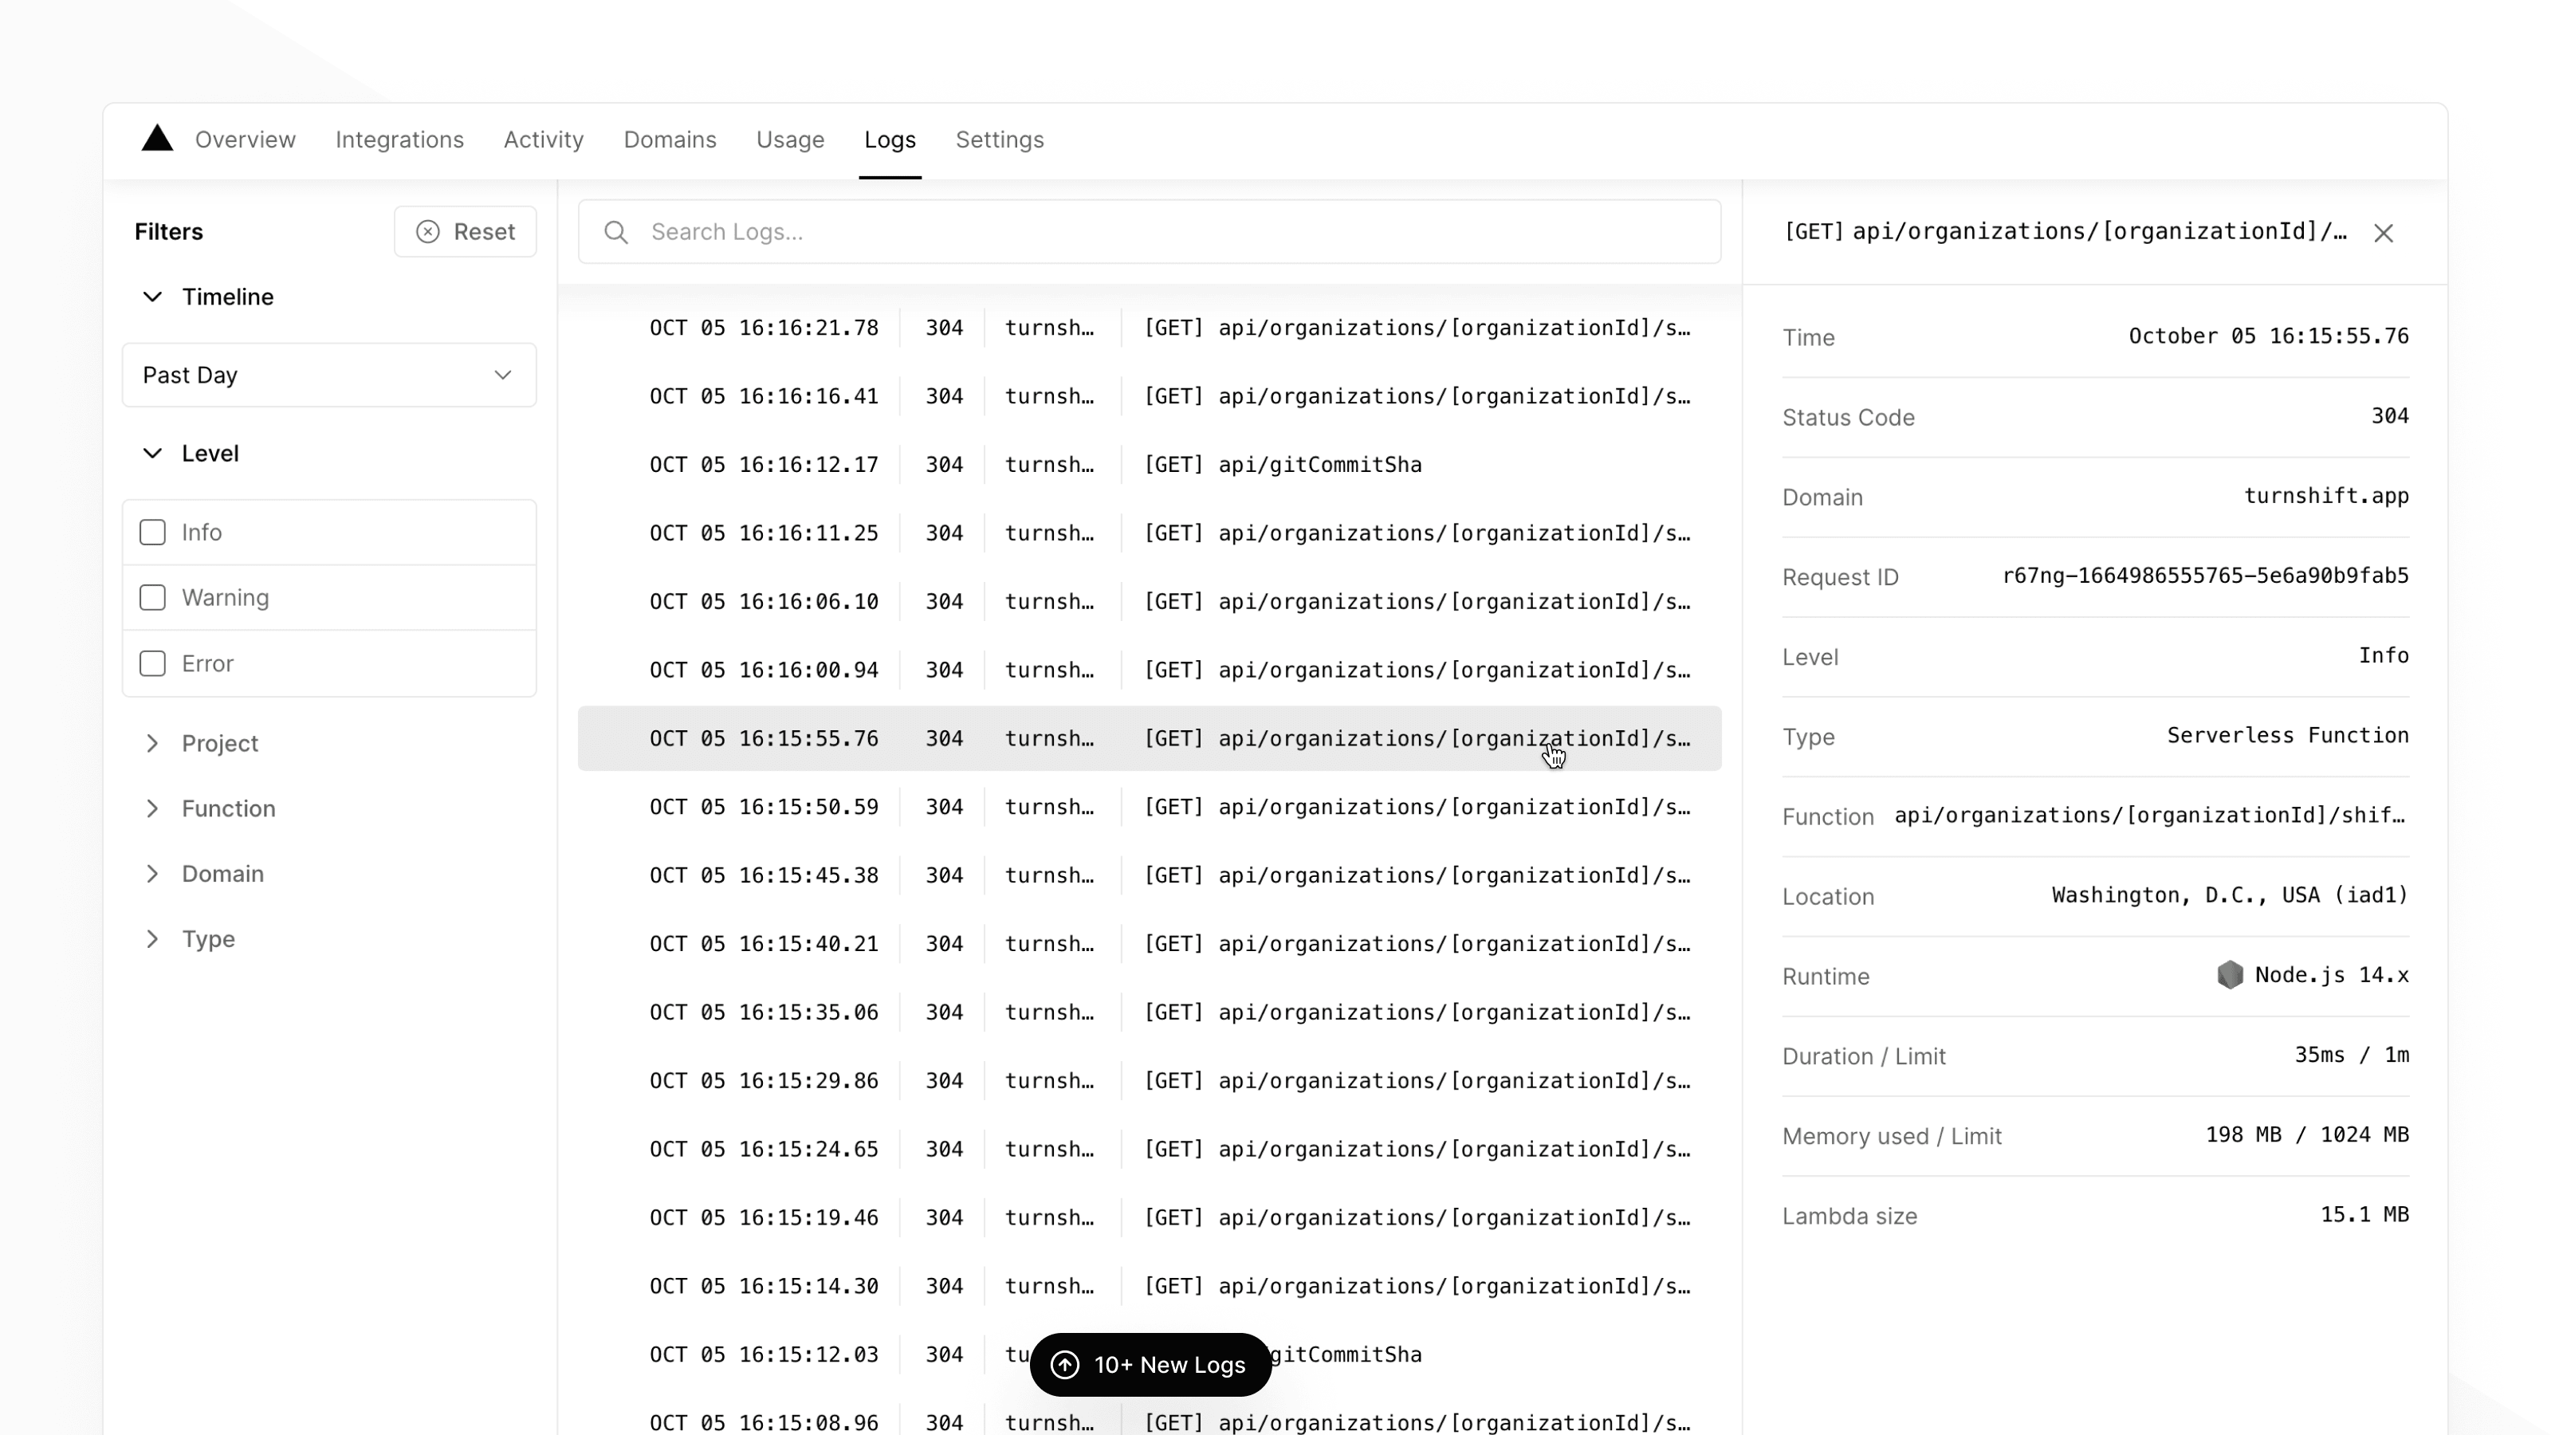The image size is (2551, 1435).
Task: Open the Usage tab
Action: [789, 140]
